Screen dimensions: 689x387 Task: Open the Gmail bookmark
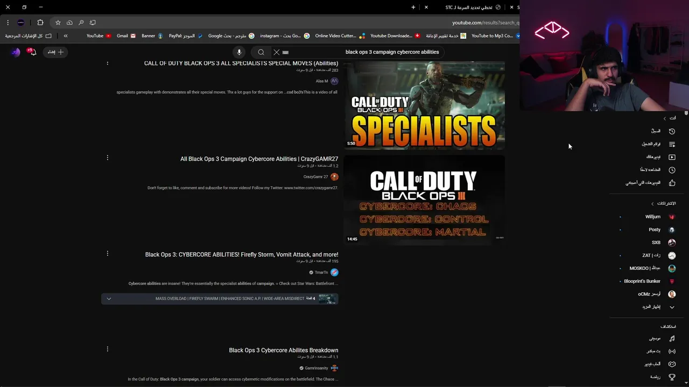[x=126, y=36]
